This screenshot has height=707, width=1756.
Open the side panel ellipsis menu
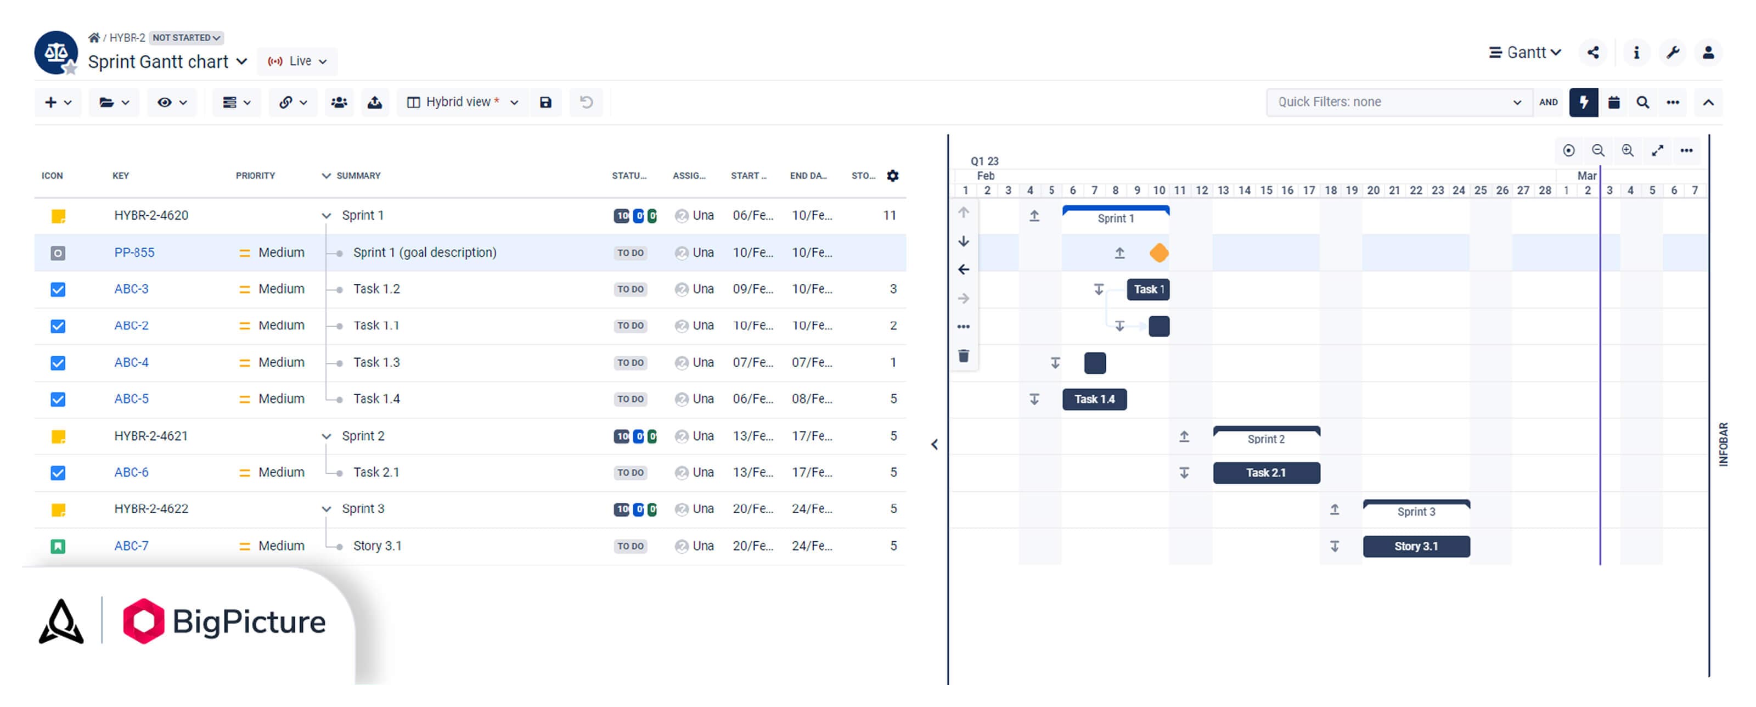tap(963, 327)
